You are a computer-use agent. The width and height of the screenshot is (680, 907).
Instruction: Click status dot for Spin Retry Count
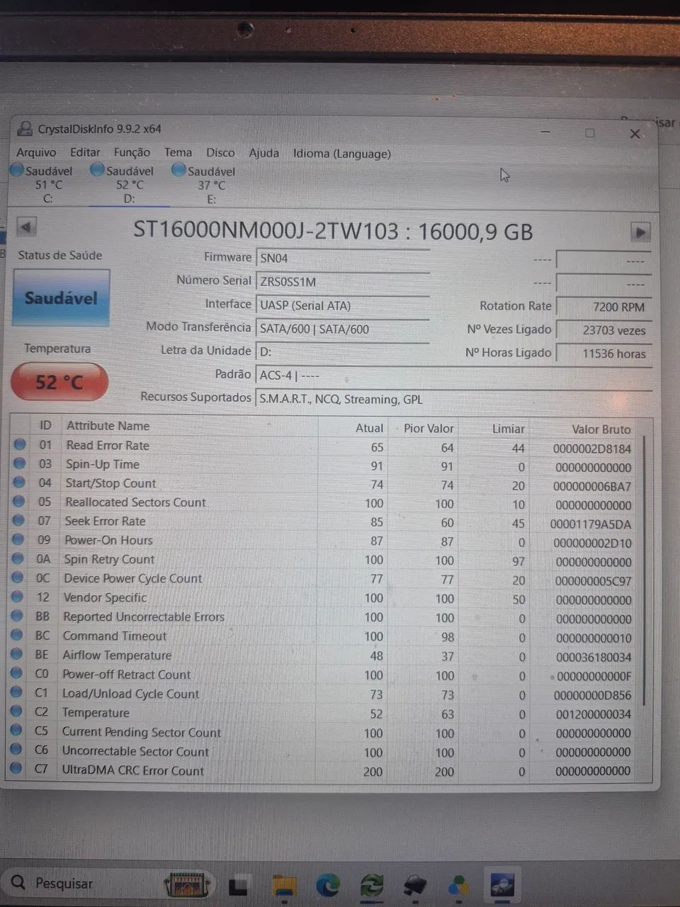[x=18, y=558]
